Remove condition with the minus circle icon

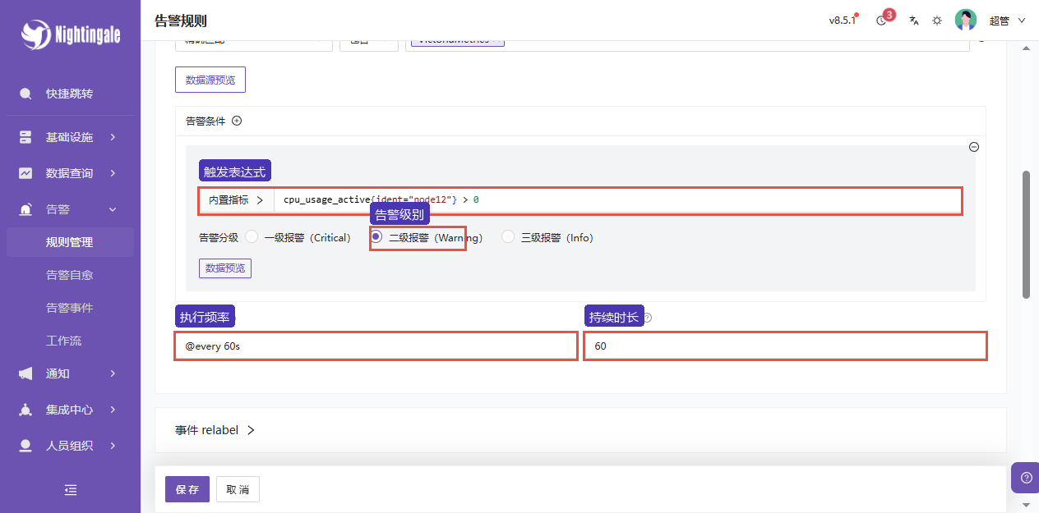tap(974, 147)
